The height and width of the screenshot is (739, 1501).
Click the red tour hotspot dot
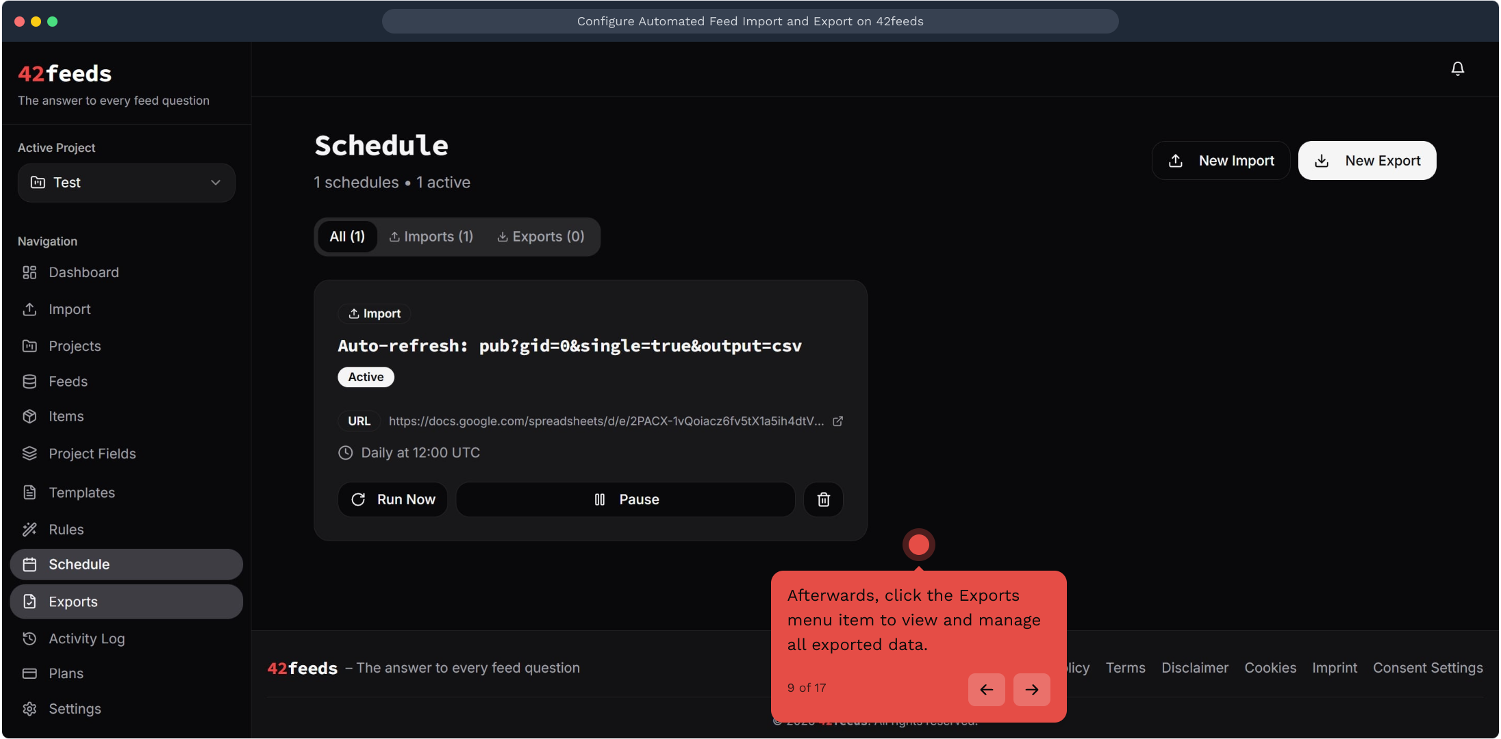(x=918, y=545)
